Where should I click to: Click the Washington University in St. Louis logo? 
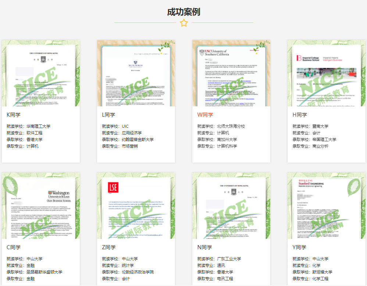point(57,195)
